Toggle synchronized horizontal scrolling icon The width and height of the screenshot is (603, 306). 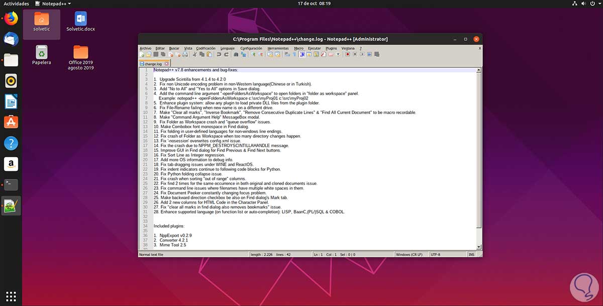pyautogui.click(x=277, y=54)
